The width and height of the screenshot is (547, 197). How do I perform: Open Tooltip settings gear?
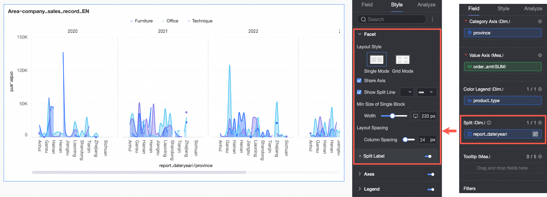pos(540,156)
